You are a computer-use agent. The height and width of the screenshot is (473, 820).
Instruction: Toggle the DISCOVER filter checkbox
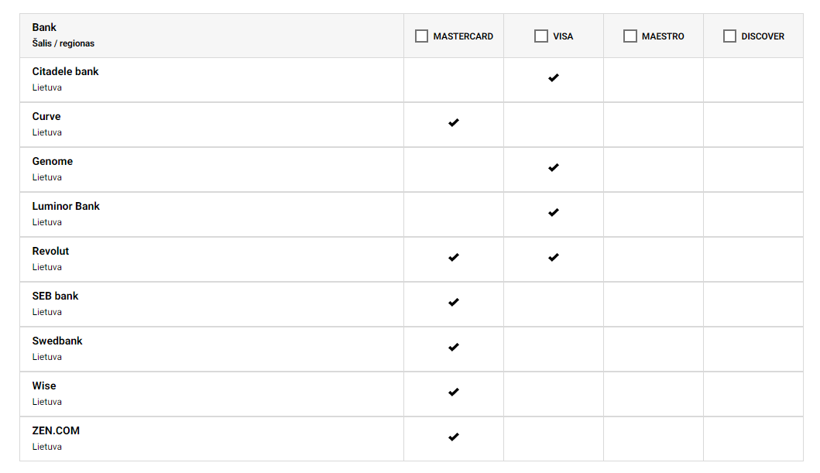pos(729,36)
